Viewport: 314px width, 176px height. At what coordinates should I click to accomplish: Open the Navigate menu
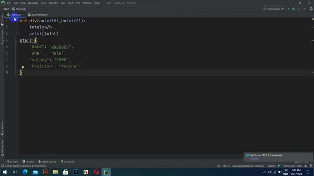pyautogui.click(x=33, y=3)
